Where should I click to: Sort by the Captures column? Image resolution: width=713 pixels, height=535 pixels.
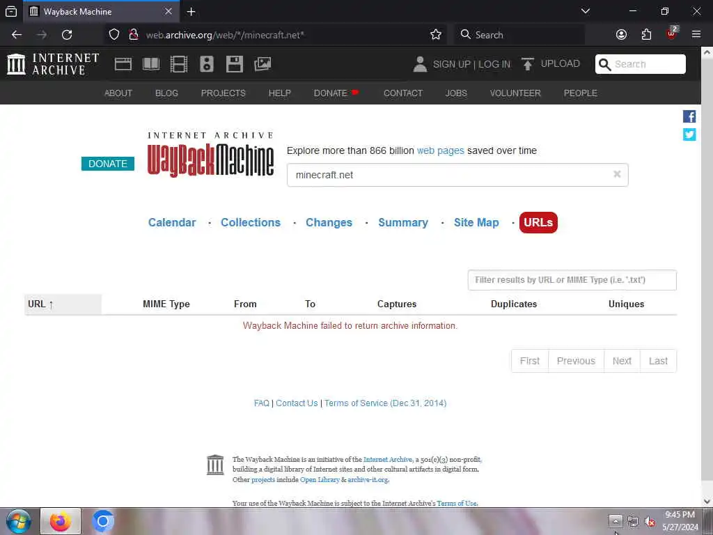pyautogui.click(x=396, y=304)
